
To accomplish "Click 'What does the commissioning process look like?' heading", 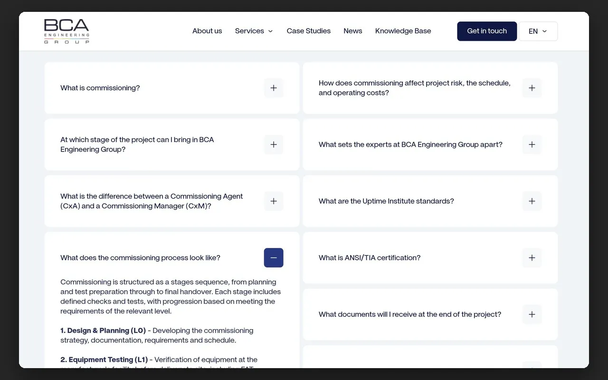I will pos(140,257).
